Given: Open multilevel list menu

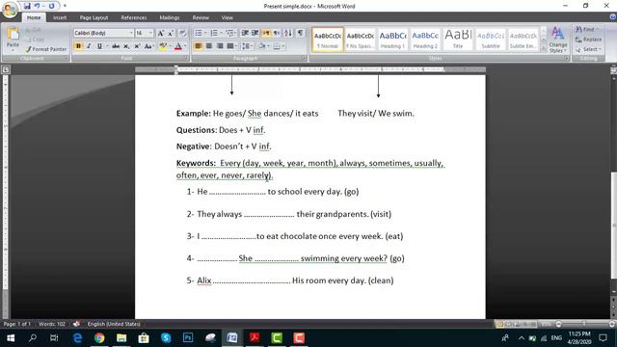Looking at the screenshot, I should pyautogui.click(x=230, y=33).
